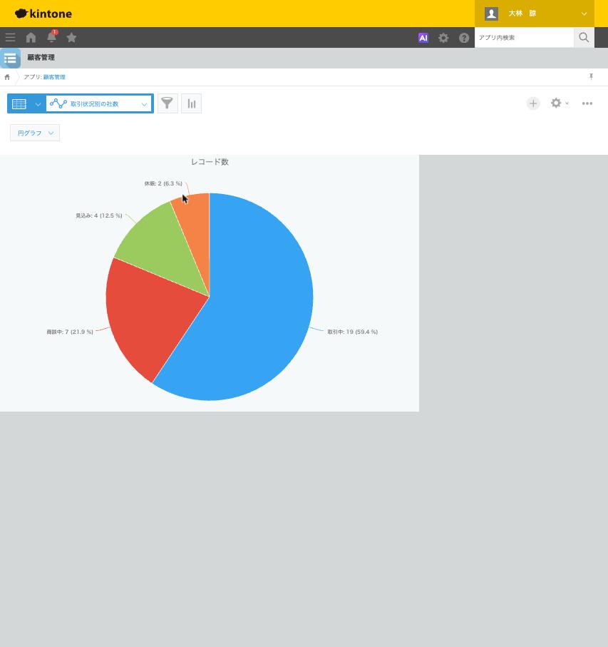Open the app settings gear

(556, 103)
